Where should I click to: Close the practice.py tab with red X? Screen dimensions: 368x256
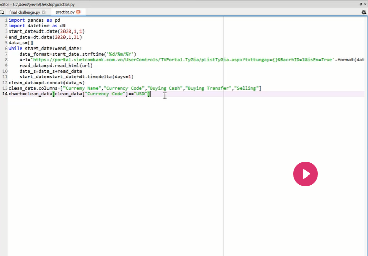click(x=78, y=12)
